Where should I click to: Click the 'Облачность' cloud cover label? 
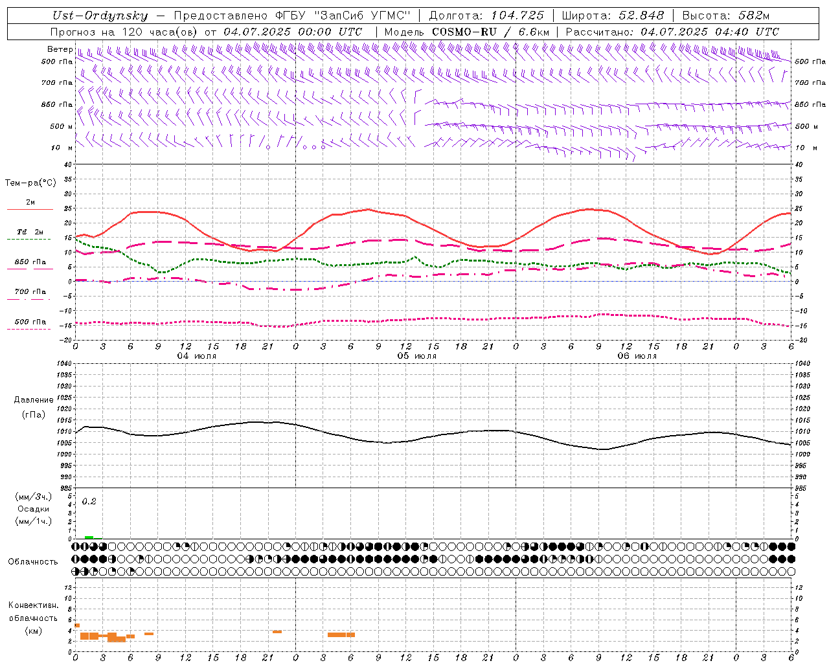(33, 562)
